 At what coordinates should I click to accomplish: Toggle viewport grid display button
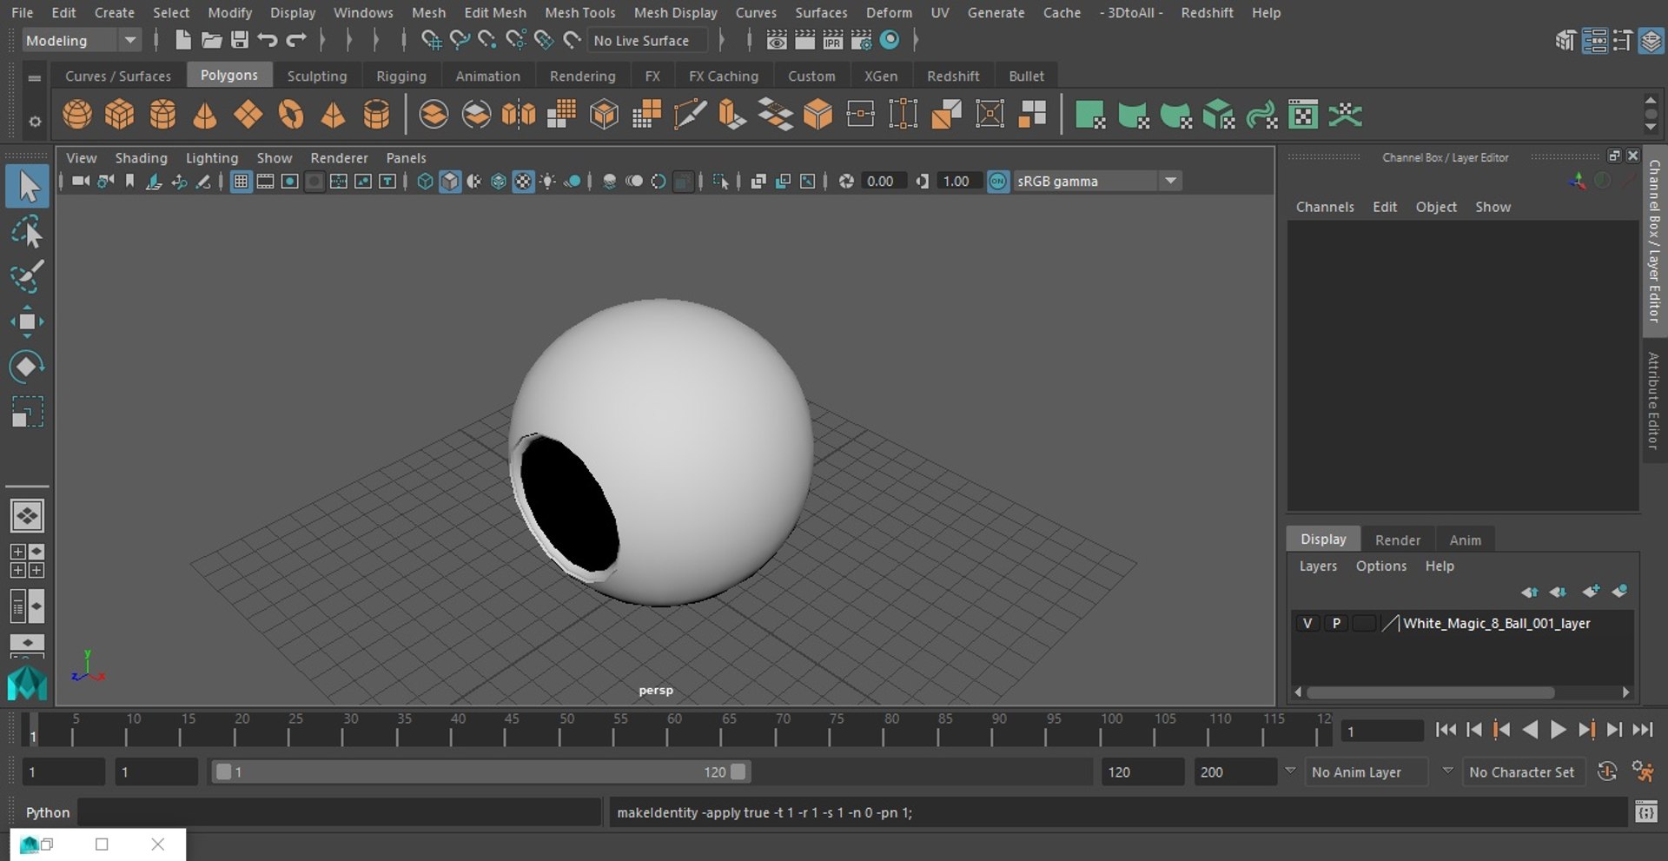click(x=241, y=181)
